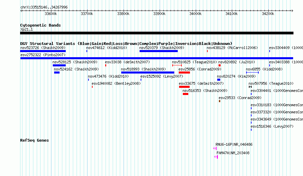Open variant esv1516346 (Levy2007) label
Screen dimensions: 303x176
point(272,126)
